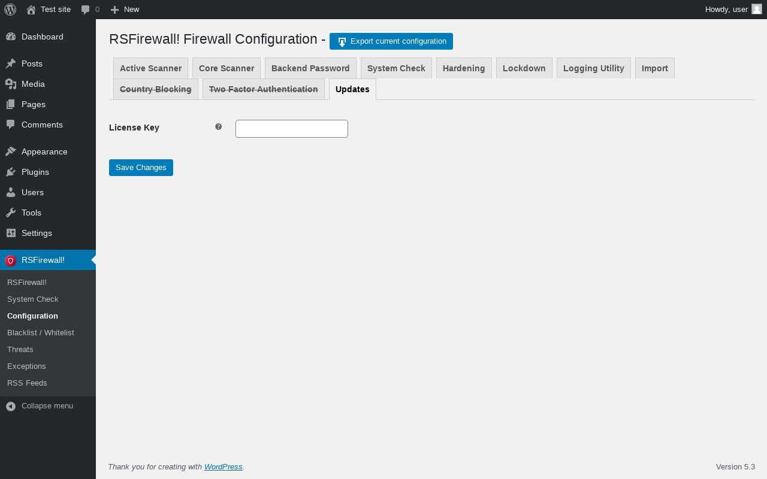Click the Version 5.3 footer text
767x479 pixels.
pyautogui.click(x=735, y=467)
